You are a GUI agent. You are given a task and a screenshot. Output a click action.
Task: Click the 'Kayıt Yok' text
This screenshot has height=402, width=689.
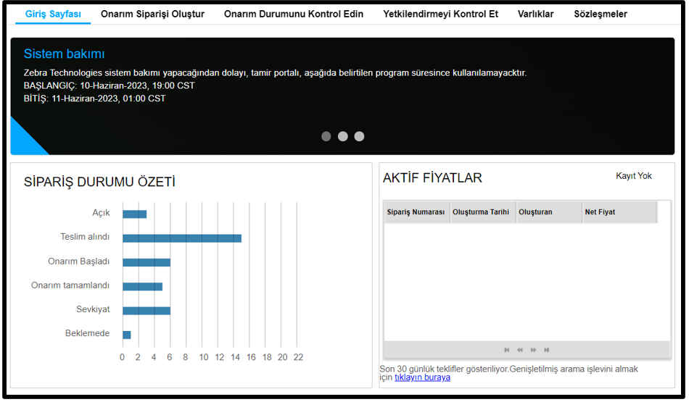click(634, 176)
